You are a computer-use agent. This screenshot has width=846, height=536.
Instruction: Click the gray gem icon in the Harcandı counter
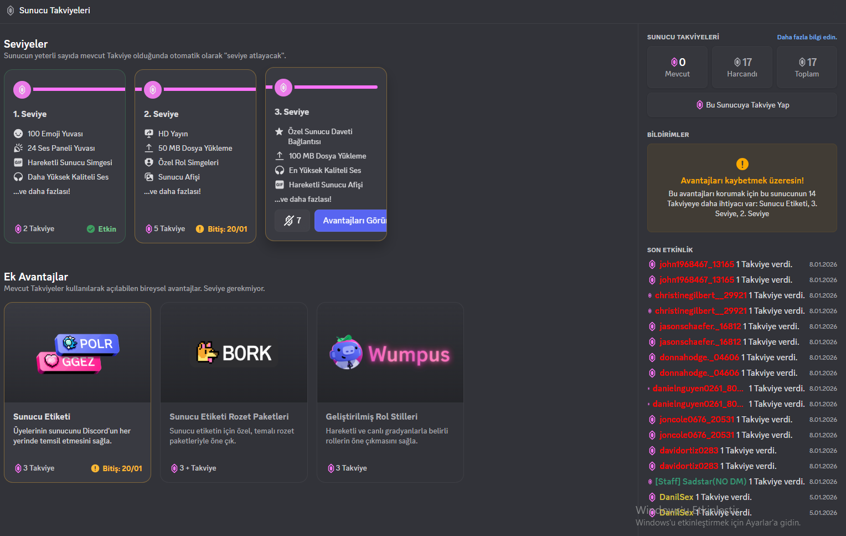[737, 62]
